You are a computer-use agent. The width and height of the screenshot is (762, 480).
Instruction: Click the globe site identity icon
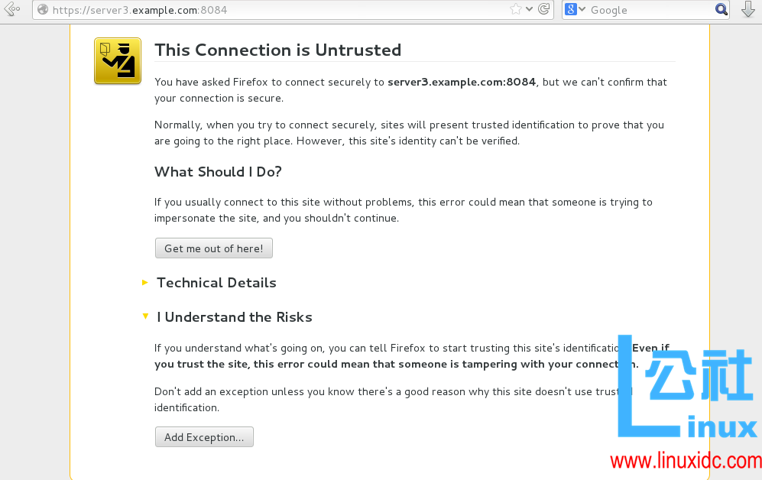coord(42,10)
